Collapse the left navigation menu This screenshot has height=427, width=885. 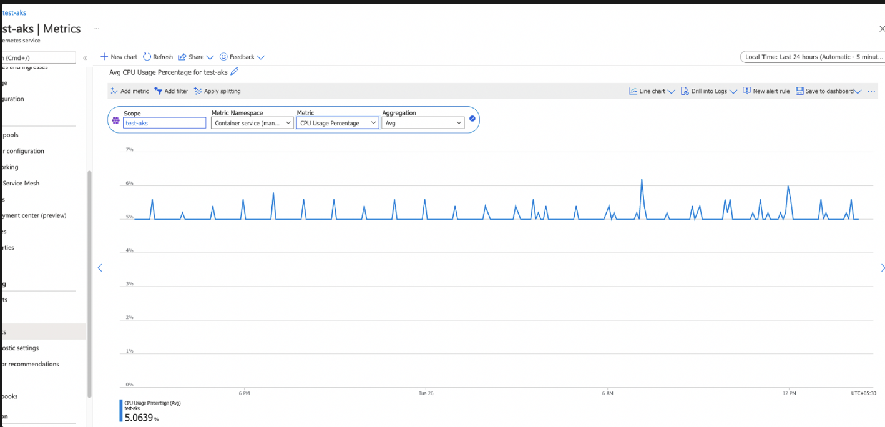85,57
